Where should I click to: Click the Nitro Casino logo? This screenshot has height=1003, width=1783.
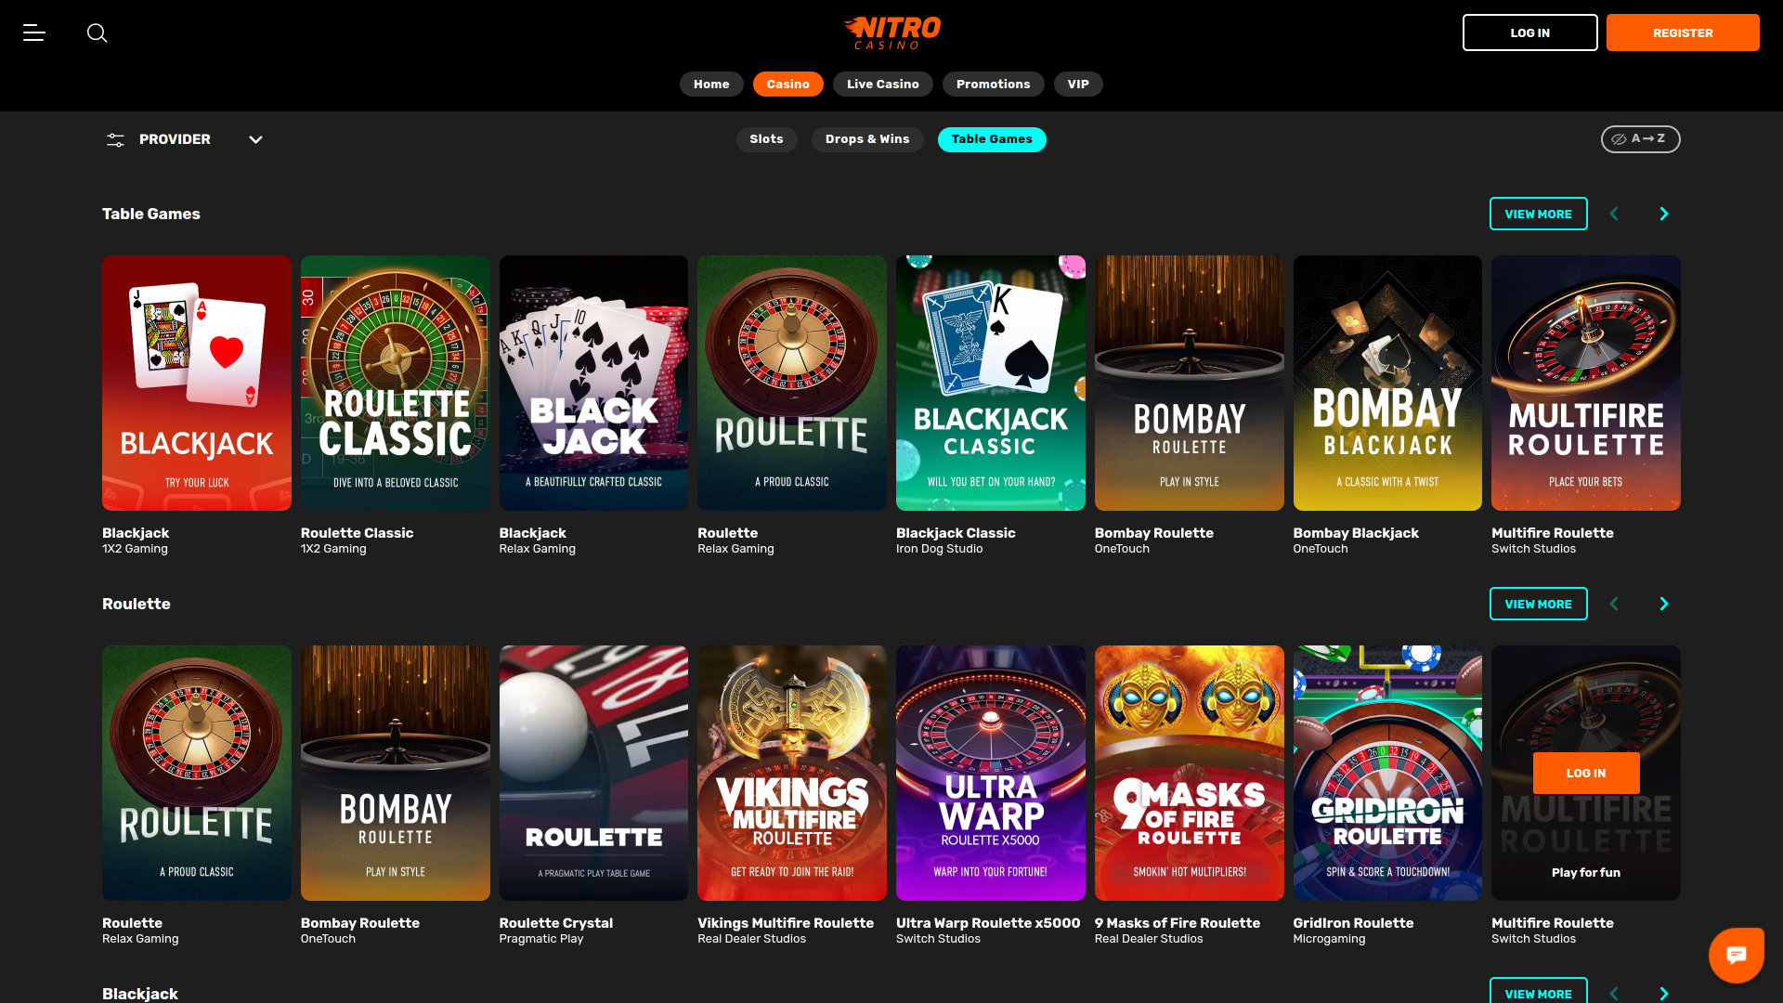[x=891, y=32]
